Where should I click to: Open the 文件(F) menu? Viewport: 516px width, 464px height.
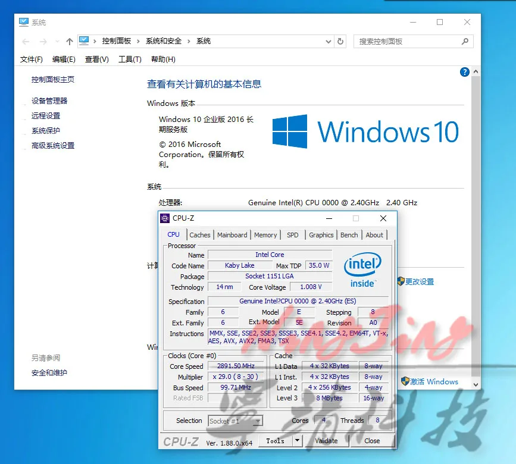[x=32, y=59]
